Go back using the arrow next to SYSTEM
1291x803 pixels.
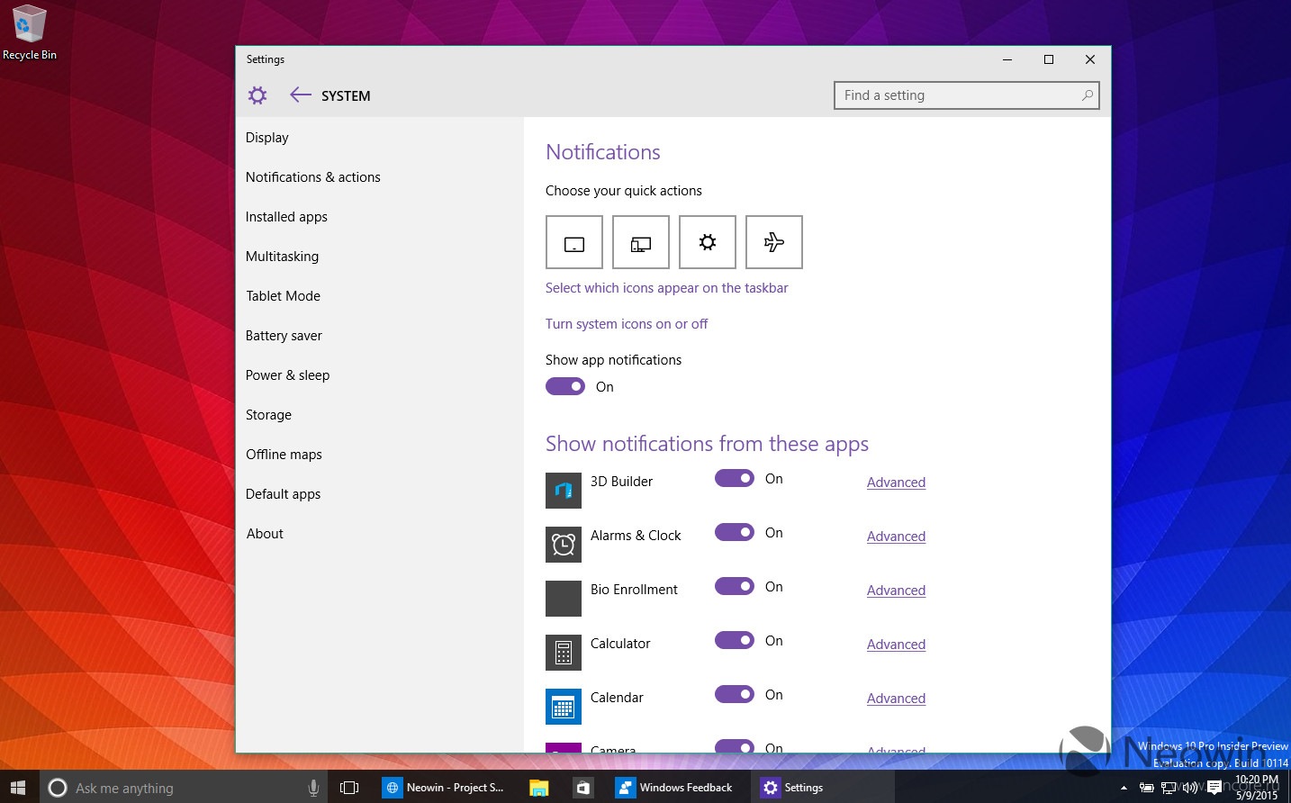pos(301,95)
